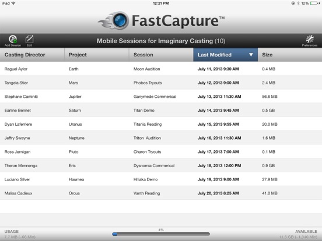The height and width of the screenshot is (241, 322).
Task: Open Preferences wrench icon
Action: pos(310,41)
